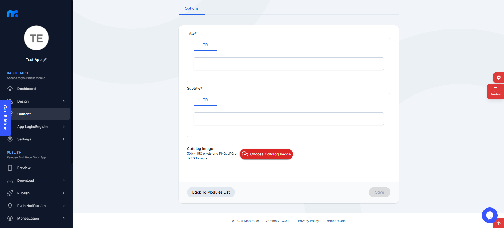Click the Geri Bildirim feedback tab
504x228 pixels.
pyautogui.click(x=5, y=118)
